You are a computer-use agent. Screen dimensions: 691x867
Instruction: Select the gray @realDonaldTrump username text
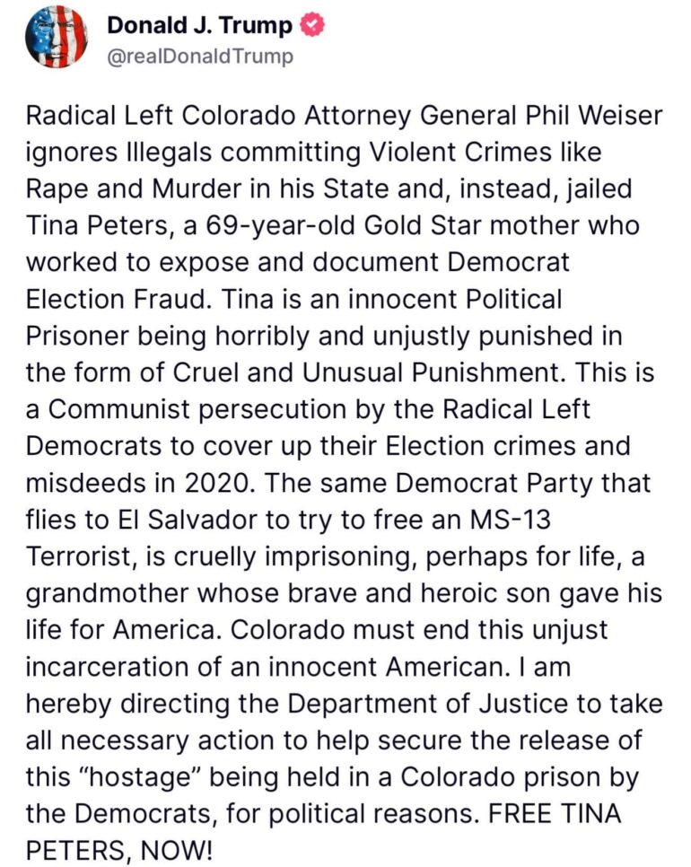click(x=202, y=54)
